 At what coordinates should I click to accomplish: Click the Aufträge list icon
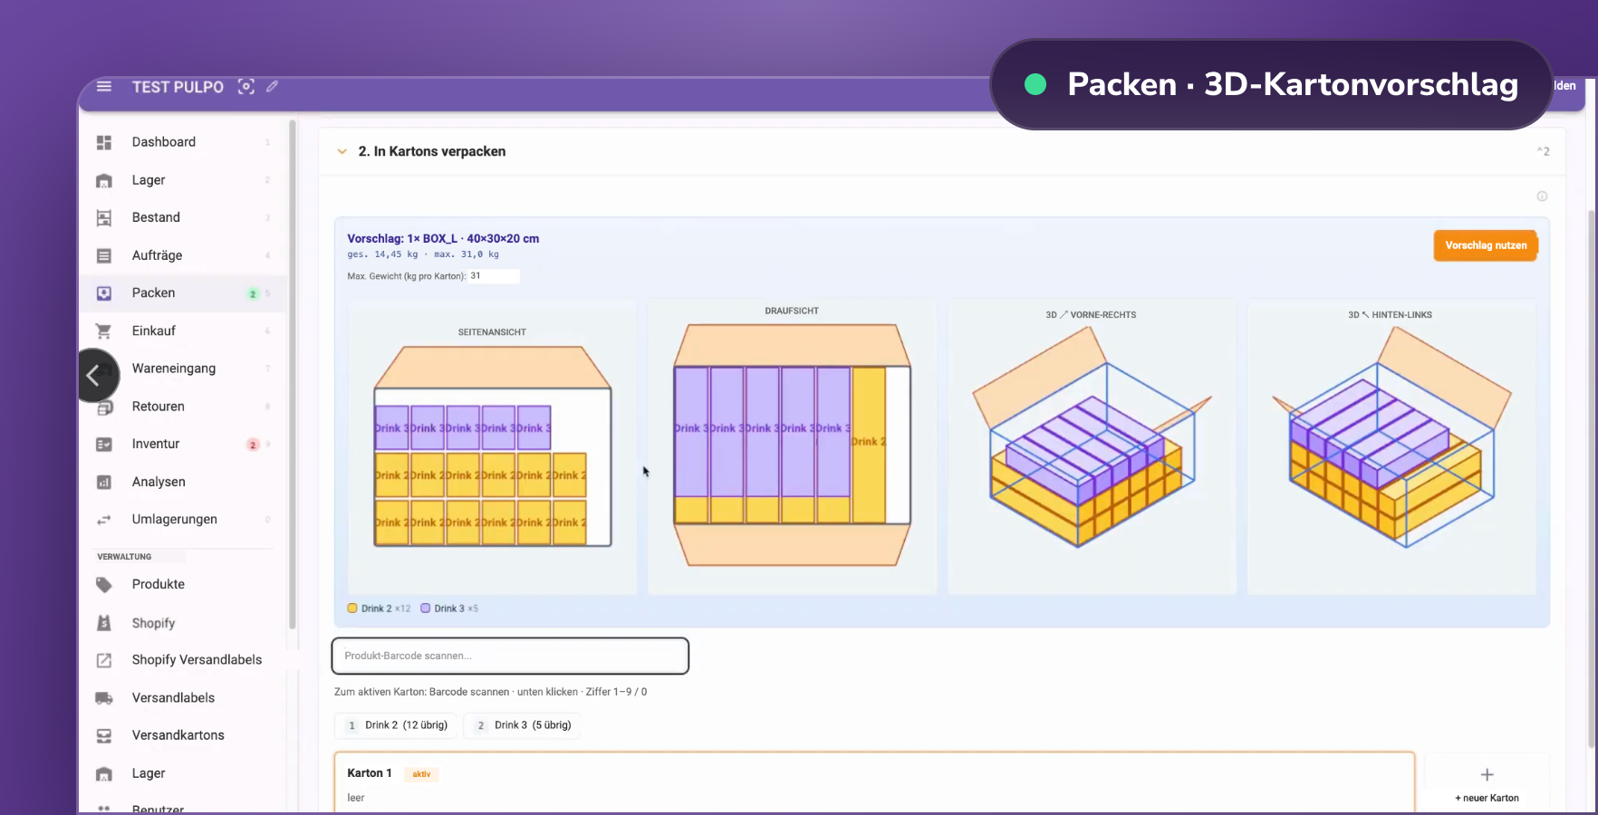click(104, 255)
